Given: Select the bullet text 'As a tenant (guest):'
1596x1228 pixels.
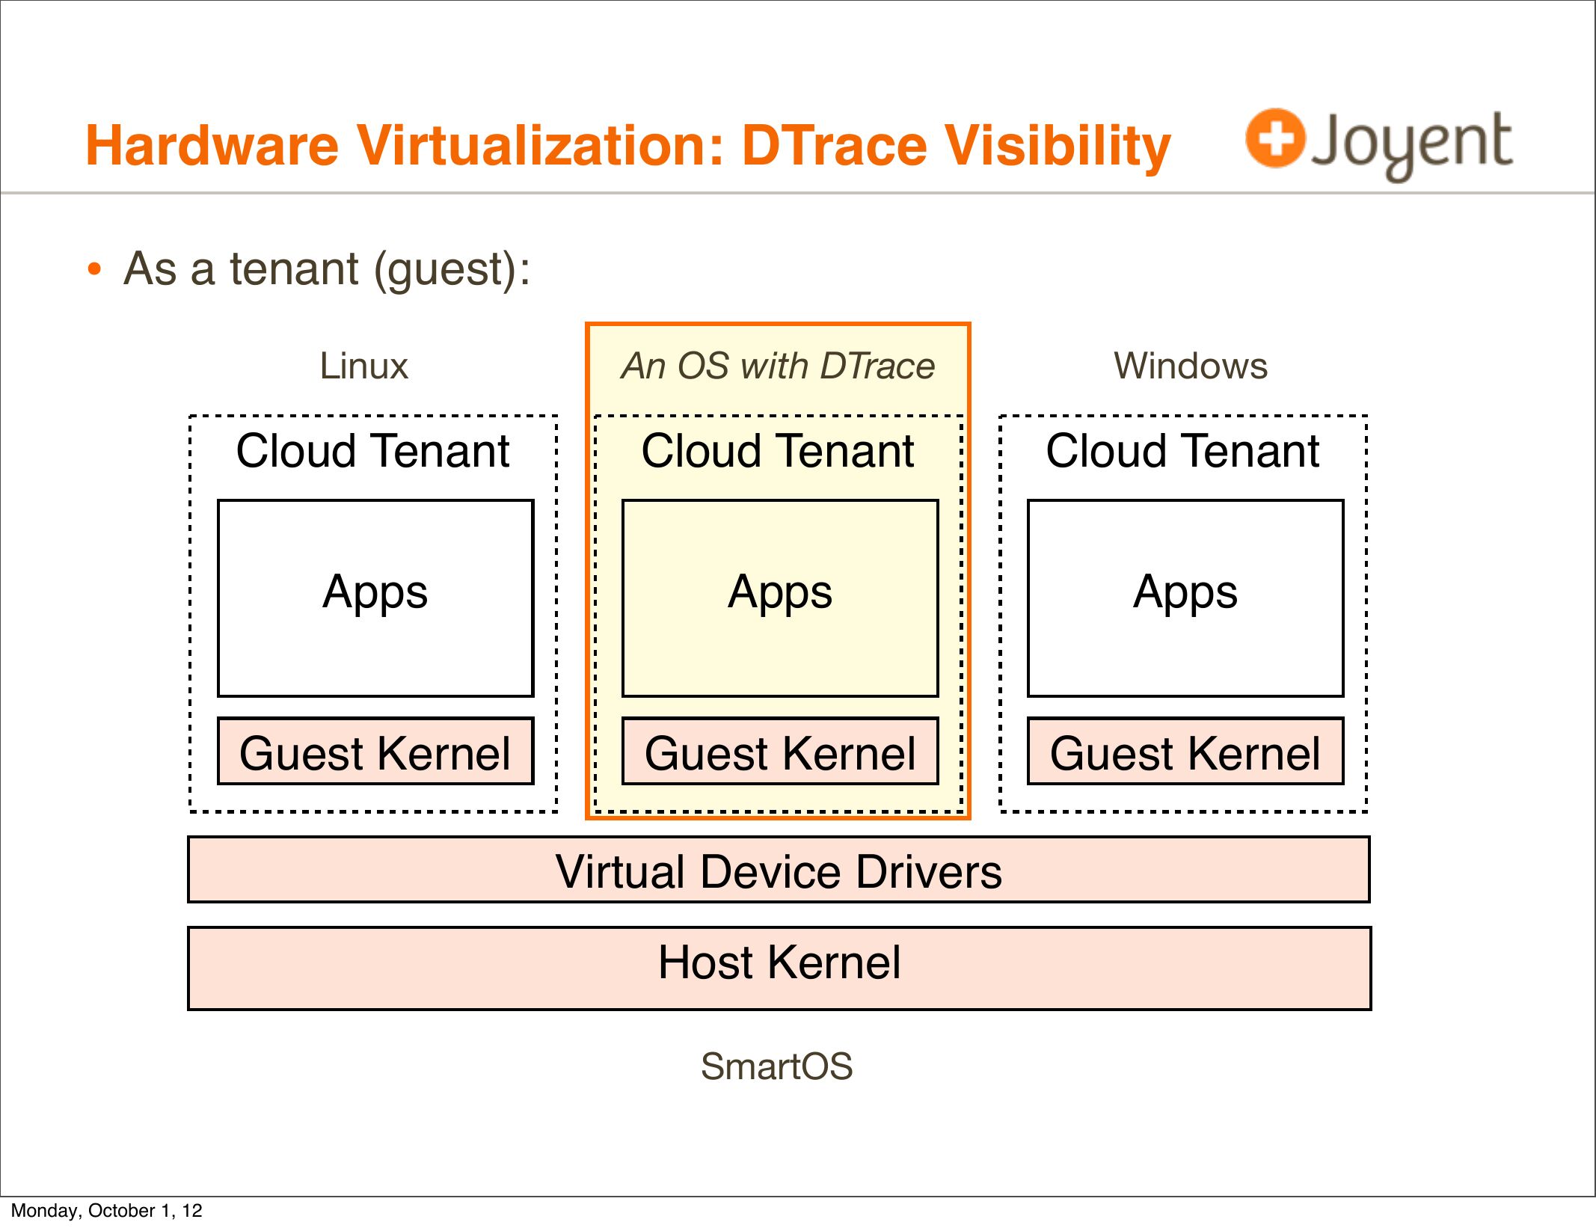Looking at the screenshot, I should coord(327,269).
